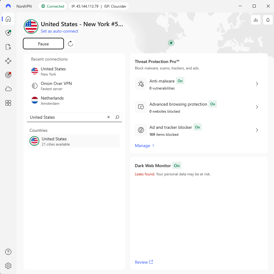Select Netherlands Amsterdam recent connection
Viewport: 274px width, 274px height.
(52, 100)
